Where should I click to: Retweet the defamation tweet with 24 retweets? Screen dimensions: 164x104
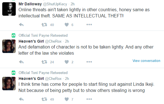coord(44,62)
